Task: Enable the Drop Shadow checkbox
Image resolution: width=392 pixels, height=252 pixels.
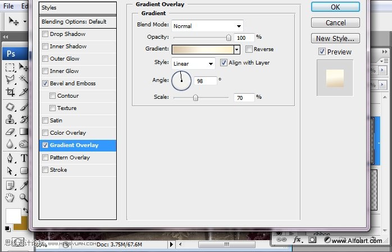Action: click(x=45, y=34)
